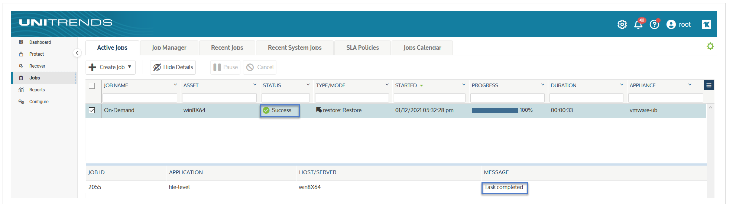Switch to Job Manager tab
Viewport: 736px width, 215px height.
(169, 48)
